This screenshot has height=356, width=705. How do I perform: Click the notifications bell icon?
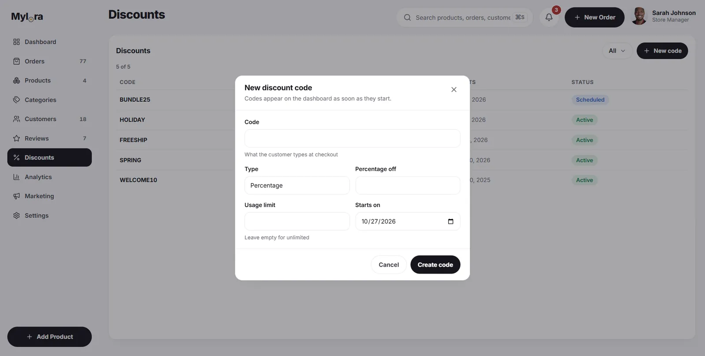click(x=549, y=17)
